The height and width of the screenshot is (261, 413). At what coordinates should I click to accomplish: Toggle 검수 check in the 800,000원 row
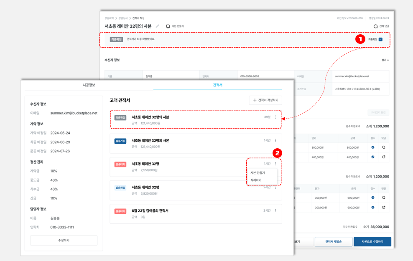tap(373, 147)
